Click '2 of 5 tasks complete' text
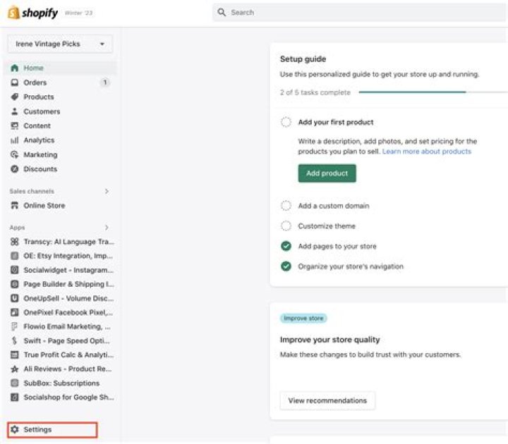This screenshot has height=444, width=508. click(x=315, y=92)
